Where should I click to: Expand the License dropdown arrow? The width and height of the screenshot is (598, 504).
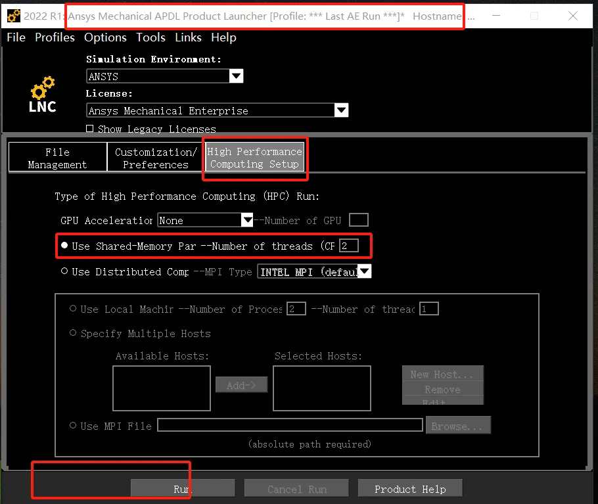click(341, 110)
